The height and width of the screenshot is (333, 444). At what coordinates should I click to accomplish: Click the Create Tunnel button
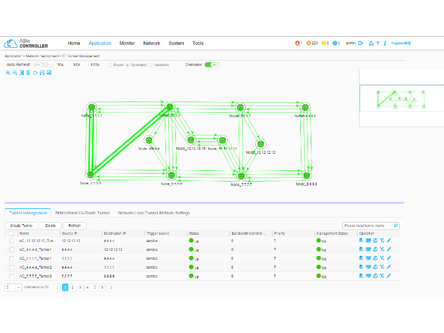[22, 226]
